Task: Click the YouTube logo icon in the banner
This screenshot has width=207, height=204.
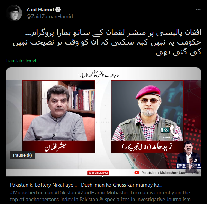Action: 137,173
